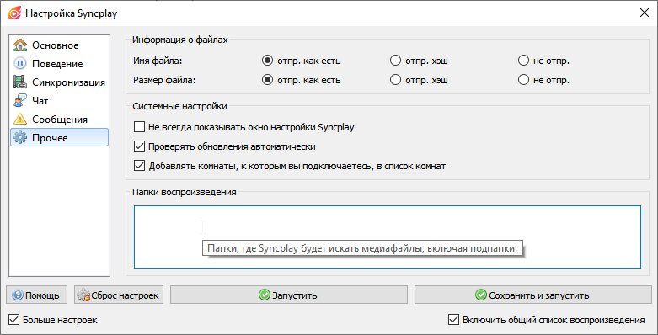The height and width of the screenshot is (335, 658).
Task: Switch to the Поведение section
Action: [59, 64]
